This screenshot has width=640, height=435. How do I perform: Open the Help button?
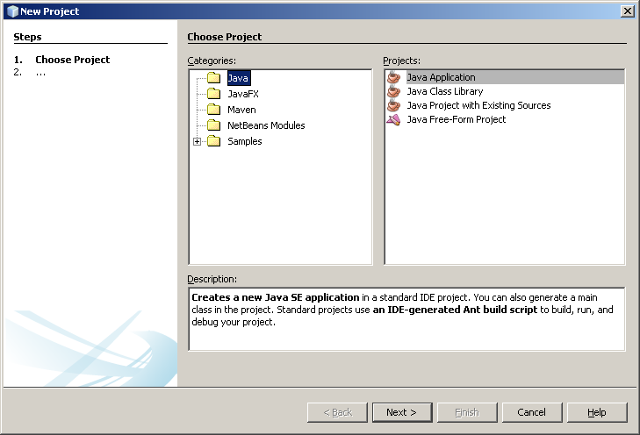(x=597, y=412)
